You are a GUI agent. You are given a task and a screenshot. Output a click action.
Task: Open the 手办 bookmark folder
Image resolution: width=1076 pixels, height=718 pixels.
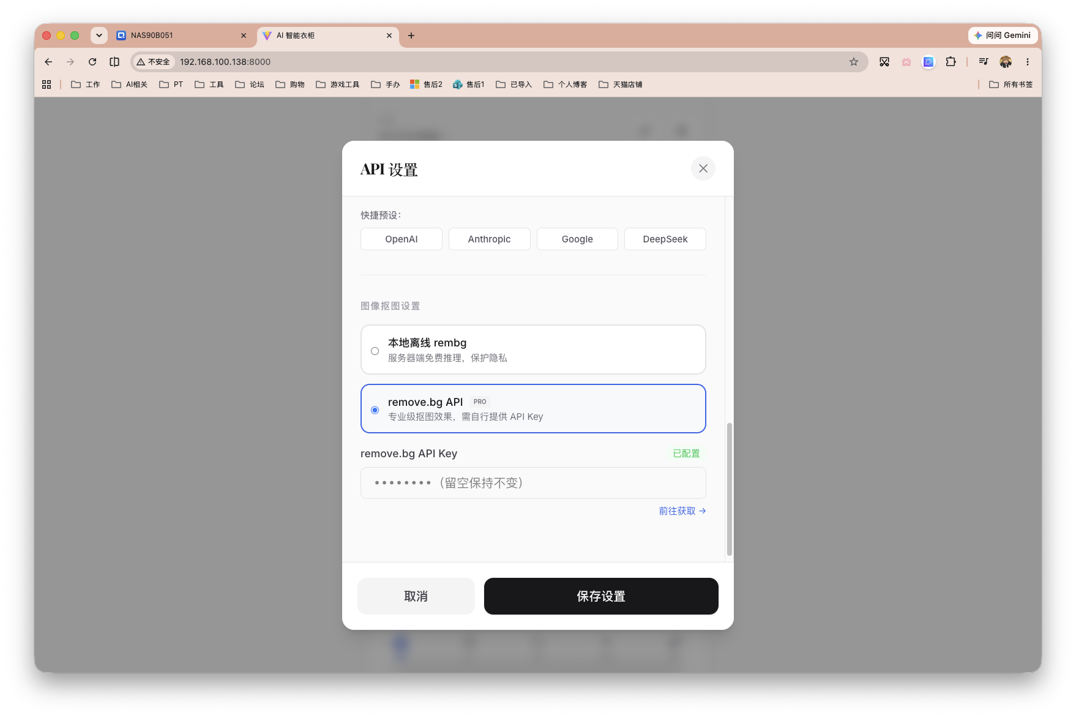386,84
